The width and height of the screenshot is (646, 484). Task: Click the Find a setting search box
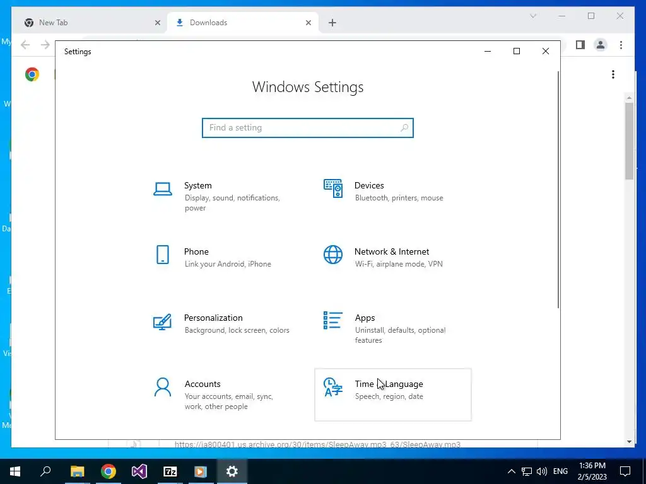(308, 127)
